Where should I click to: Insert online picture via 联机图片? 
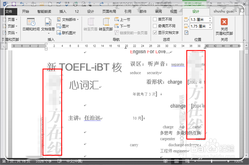pos(66,33)
